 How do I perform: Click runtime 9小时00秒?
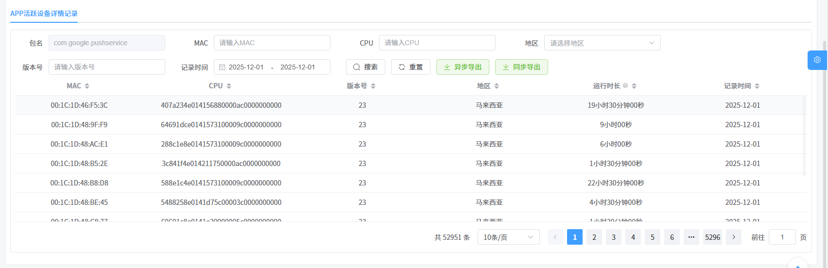click(616, 125)
